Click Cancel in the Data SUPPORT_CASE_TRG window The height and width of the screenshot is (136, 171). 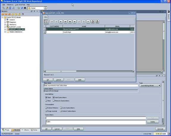[x=59, y=80]
